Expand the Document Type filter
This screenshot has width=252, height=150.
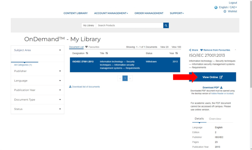37,99
